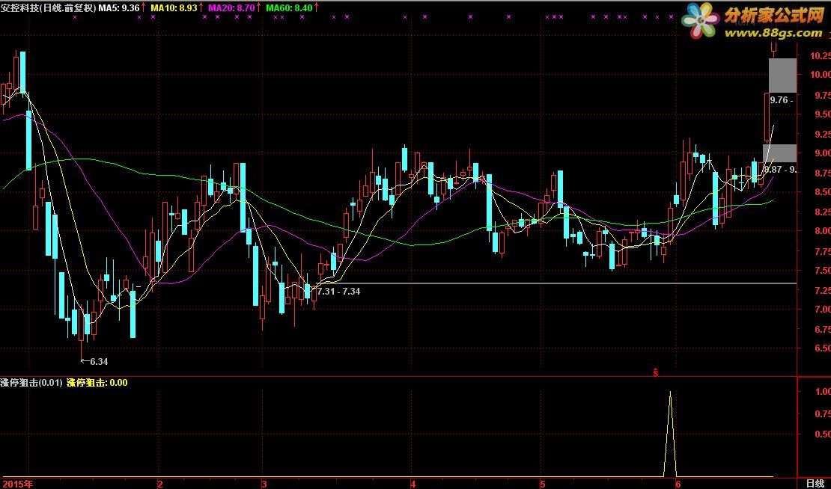Click month 4 on the time axis
The image size is (831, 489).
(412, 483)
